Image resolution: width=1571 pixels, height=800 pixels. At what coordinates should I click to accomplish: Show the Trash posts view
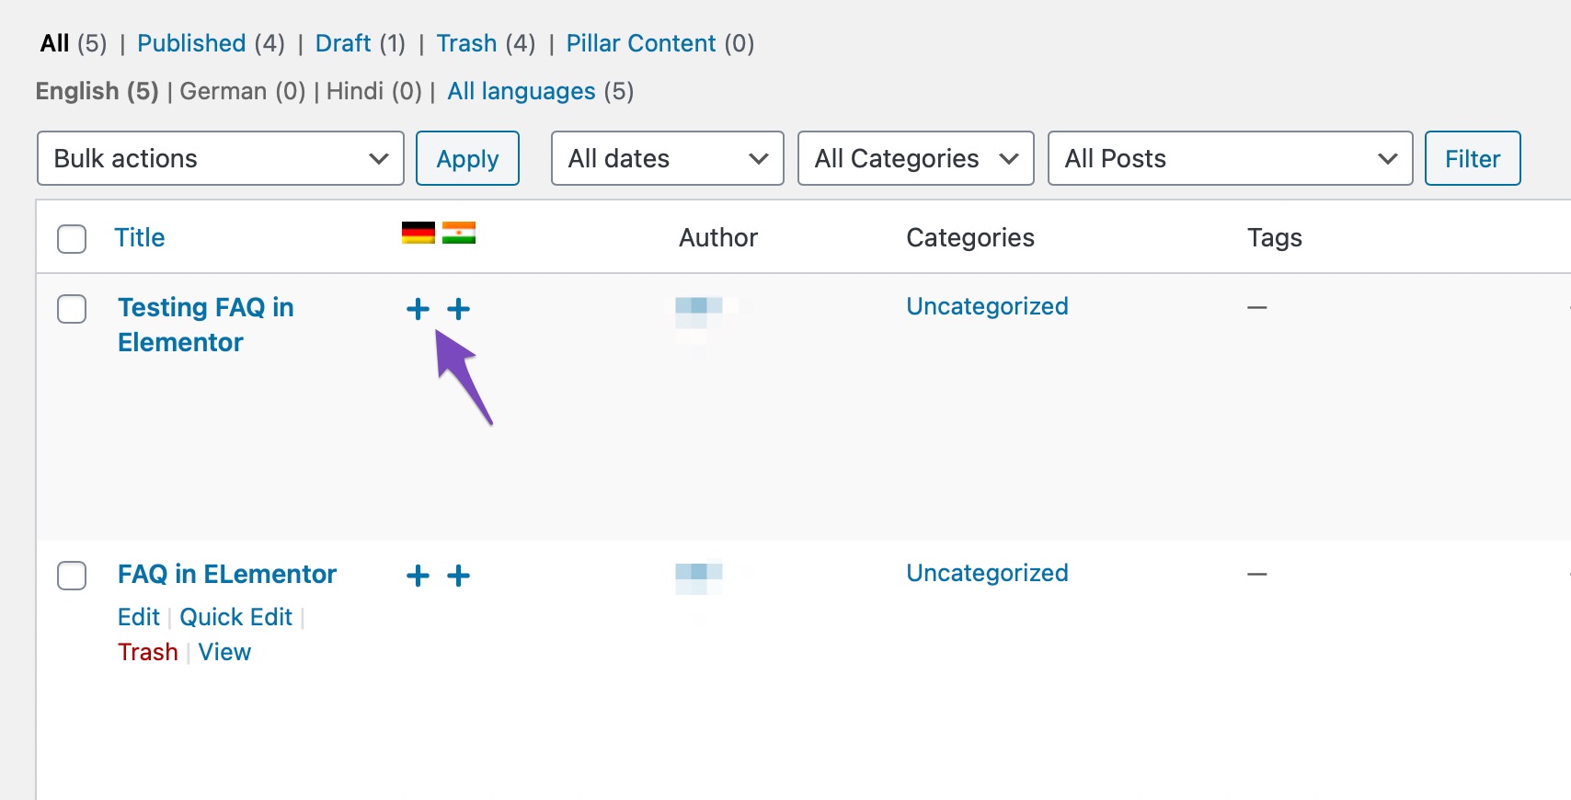pyautogui.click(x=466, y=43)
